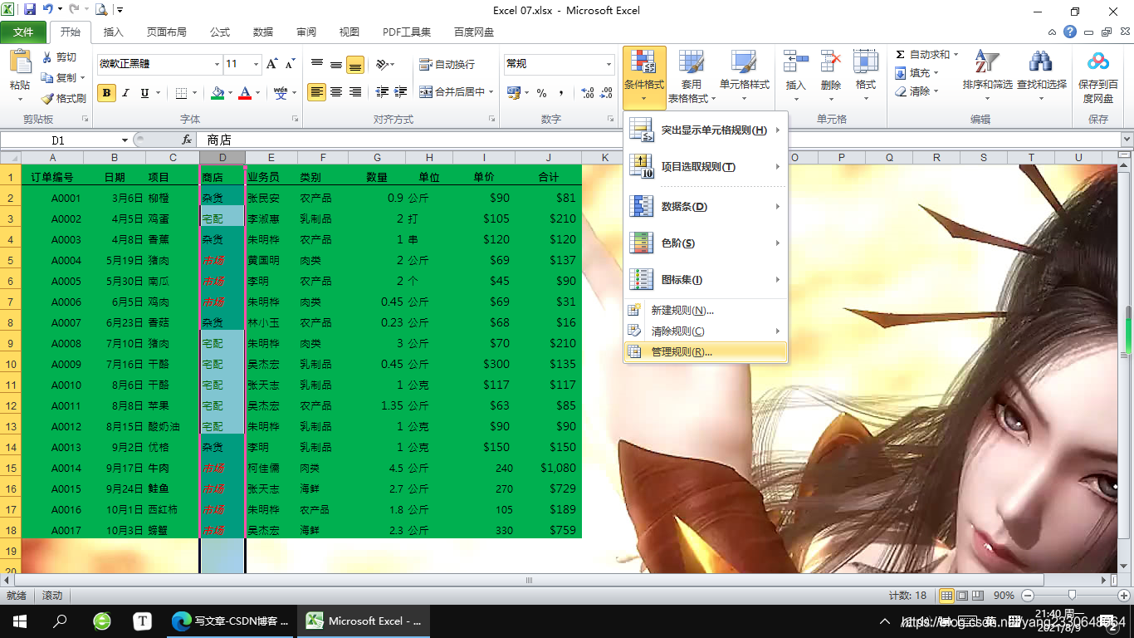Decrease the indent
Viewport: 1134px width, 638px height.
(382, 92)
